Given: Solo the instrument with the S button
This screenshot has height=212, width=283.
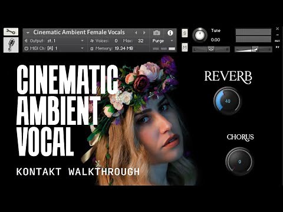Looking at the screenshot, I should coord(185,33).
